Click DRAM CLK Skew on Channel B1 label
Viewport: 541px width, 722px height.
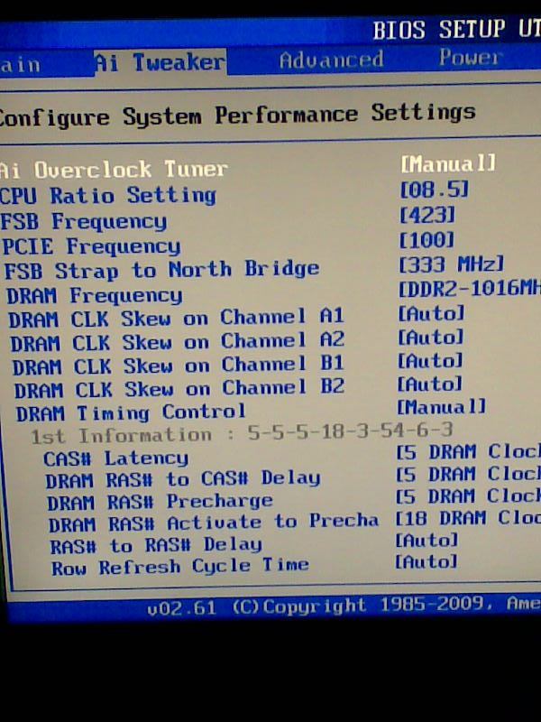(x=178, y=366)
